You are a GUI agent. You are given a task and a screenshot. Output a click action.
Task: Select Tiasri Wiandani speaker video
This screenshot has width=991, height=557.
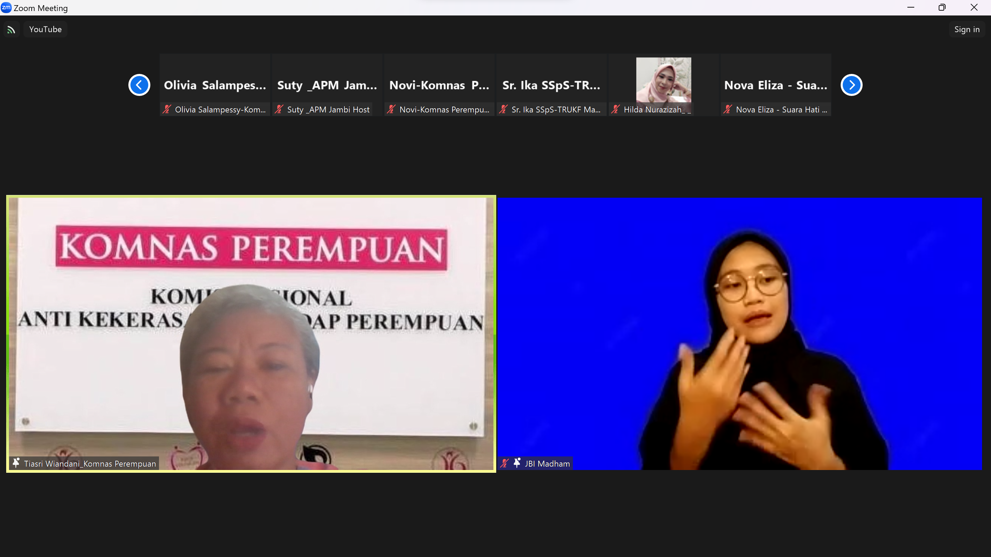point(251,334)
